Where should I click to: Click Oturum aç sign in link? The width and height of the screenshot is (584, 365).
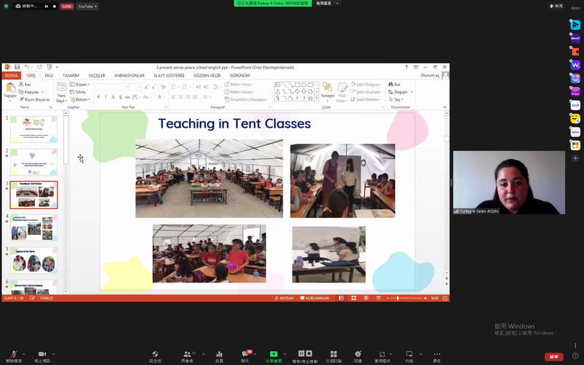(x=430, y=76)
